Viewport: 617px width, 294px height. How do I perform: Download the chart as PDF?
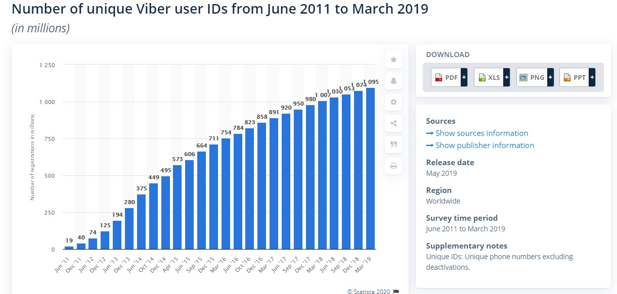pyautogui.click(x=449, y=77)
